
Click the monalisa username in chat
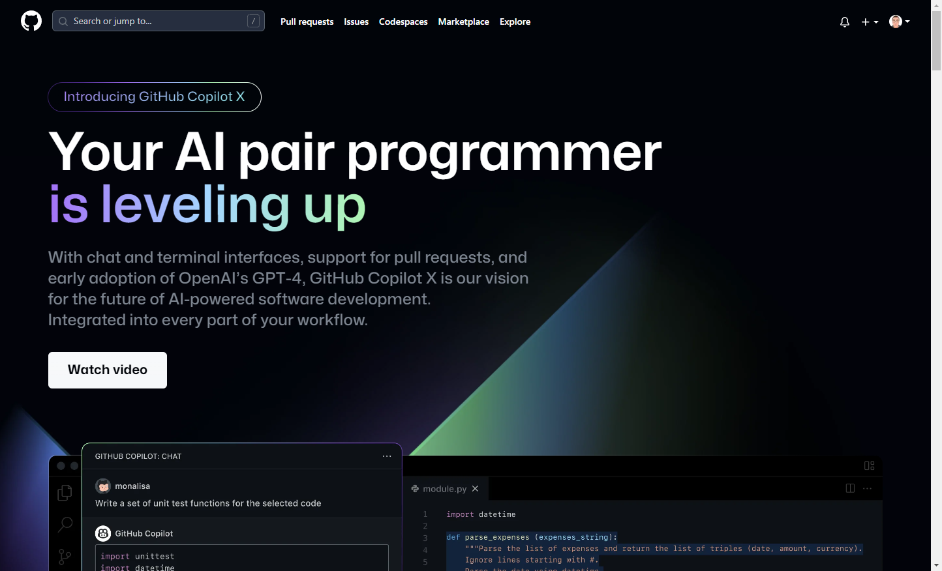tap(132, 486)
